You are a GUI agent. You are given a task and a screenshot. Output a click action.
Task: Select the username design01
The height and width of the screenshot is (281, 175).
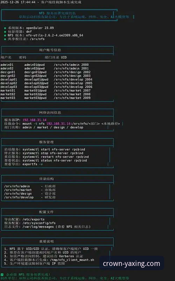pyautogui.click(x=8, y=72)
